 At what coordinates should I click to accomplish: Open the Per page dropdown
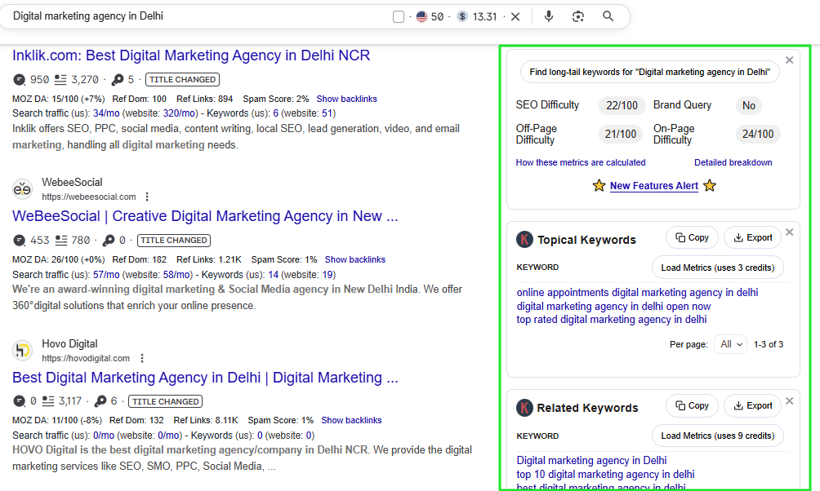[730, 344]
